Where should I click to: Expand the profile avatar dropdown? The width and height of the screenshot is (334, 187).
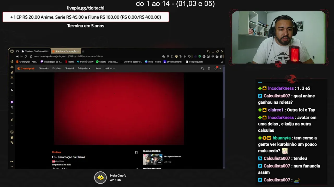coord(218,68)
